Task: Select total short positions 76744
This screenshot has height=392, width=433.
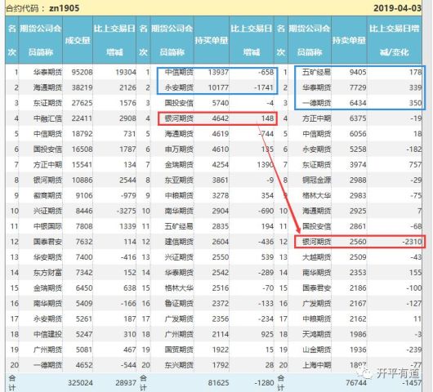Action: pyautogui.click(x=356, y=383)
